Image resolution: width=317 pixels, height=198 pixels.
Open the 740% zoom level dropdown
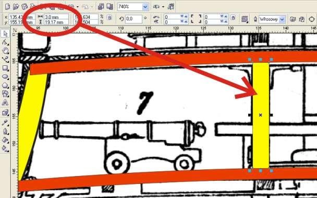click(145, 7)
